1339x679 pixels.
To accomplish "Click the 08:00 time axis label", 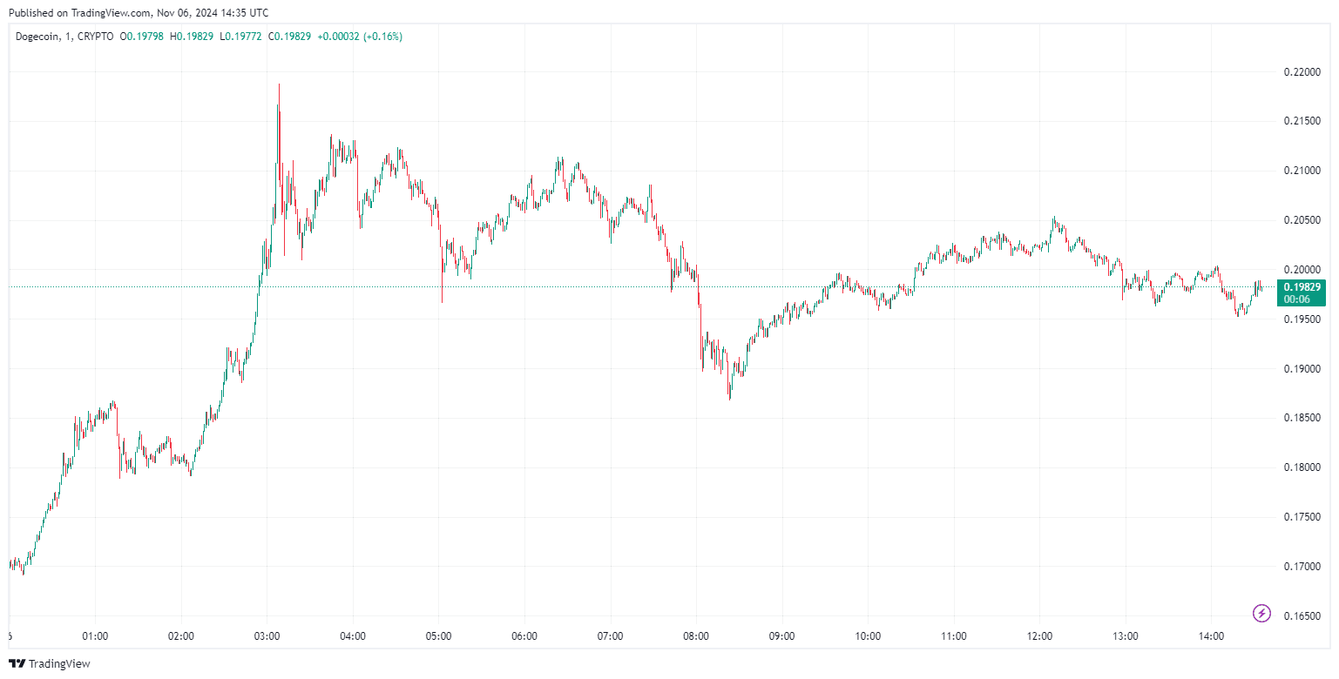I will pyautogui.click(x=696, y=636).
